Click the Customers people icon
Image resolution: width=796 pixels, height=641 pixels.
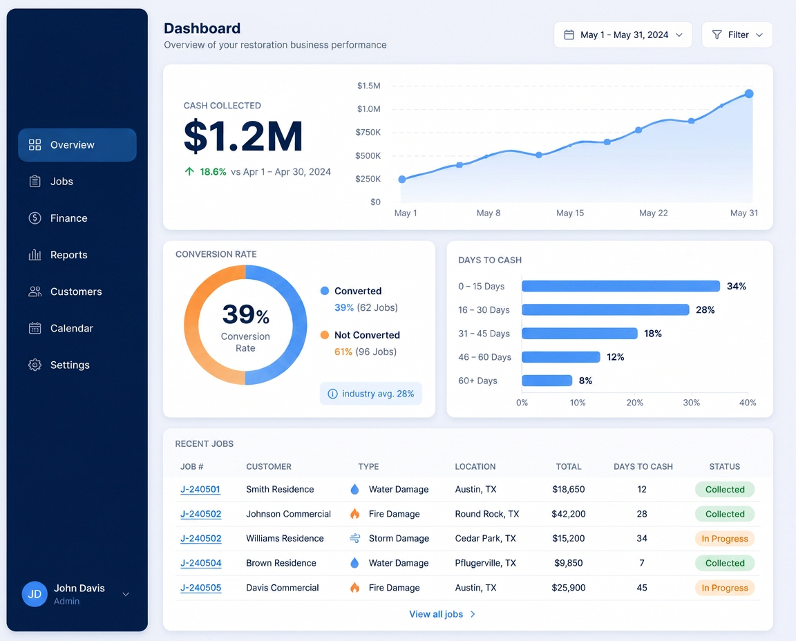coord(35,291)
